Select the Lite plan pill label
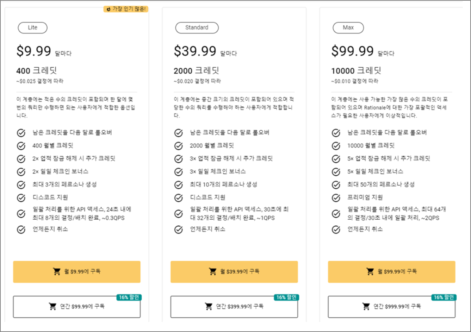The height and width of the screenshot is (332, 471). 32,27
